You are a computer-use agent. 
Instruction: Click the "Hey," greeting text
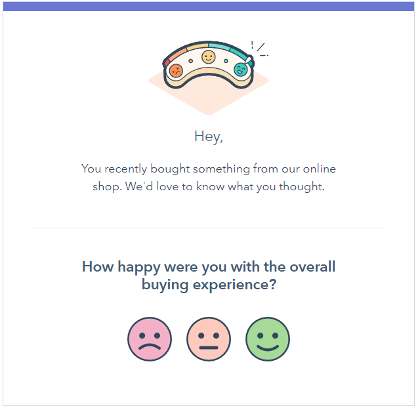click(209, 136)
